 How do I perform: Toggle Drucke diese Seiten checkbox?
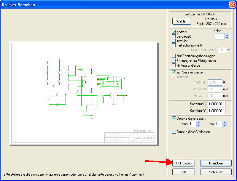coord(174,118)
